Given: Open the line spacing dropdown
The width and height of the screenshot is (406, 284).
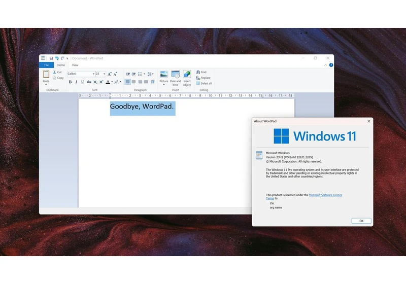Looking at the screenshot, I should 150,74.
